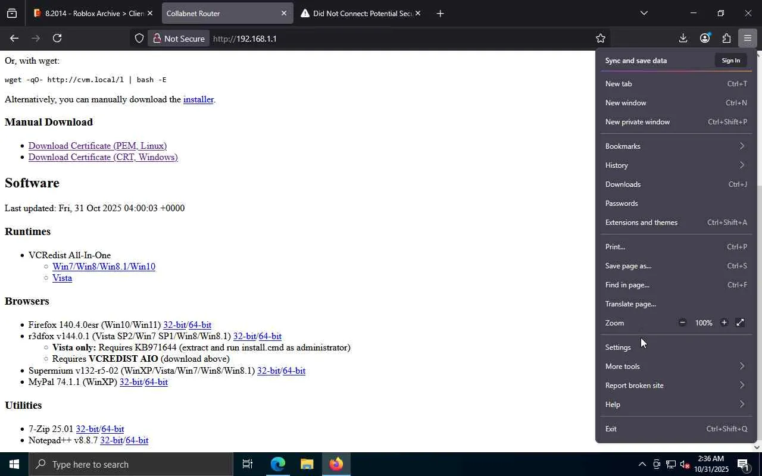The width and height of the screenshot is (762, 476).
Task: Open Extensions and themes
Action: (x=676, y=222)
